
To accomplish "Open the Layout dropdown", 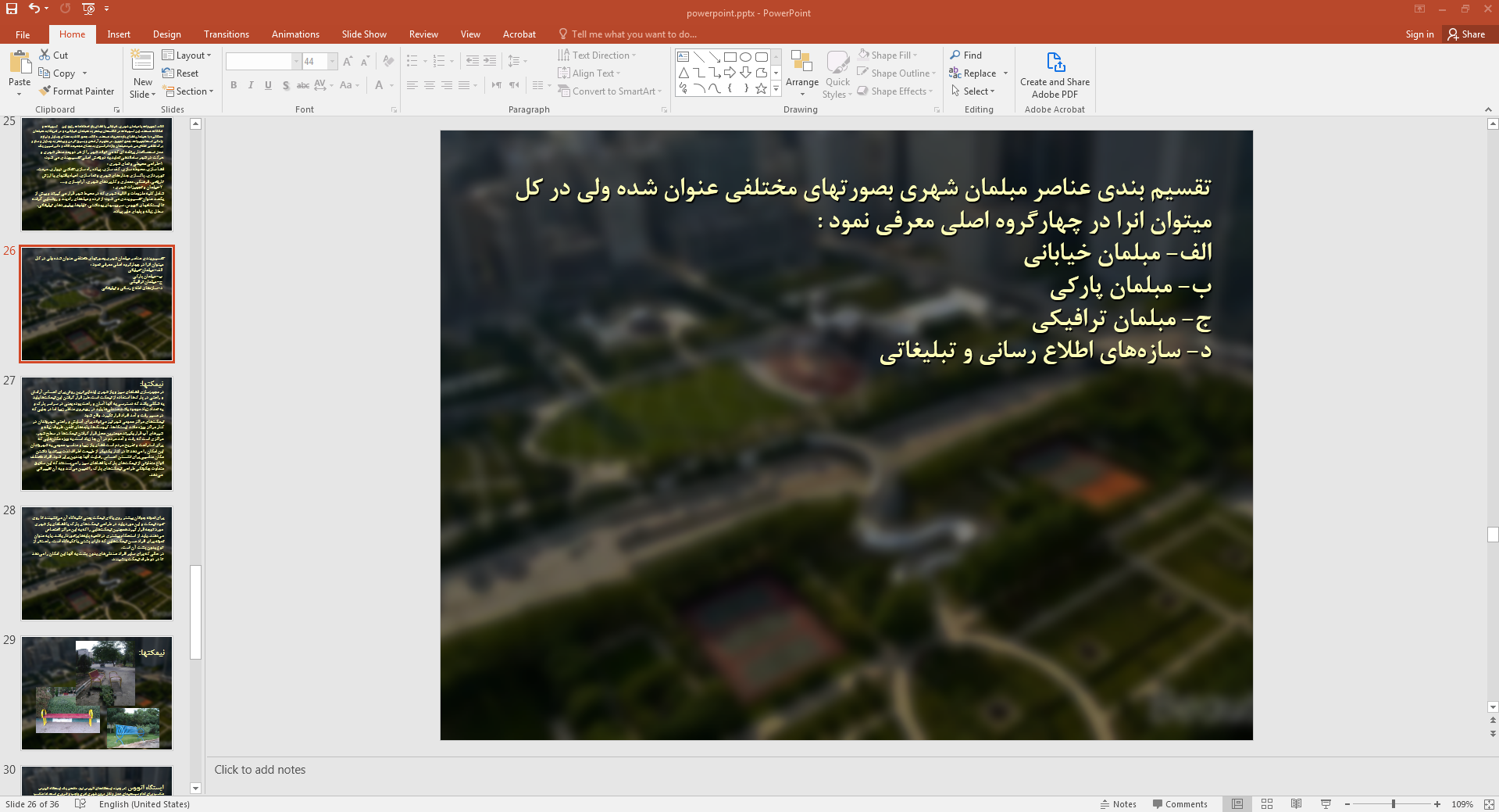I will point(187,55).
